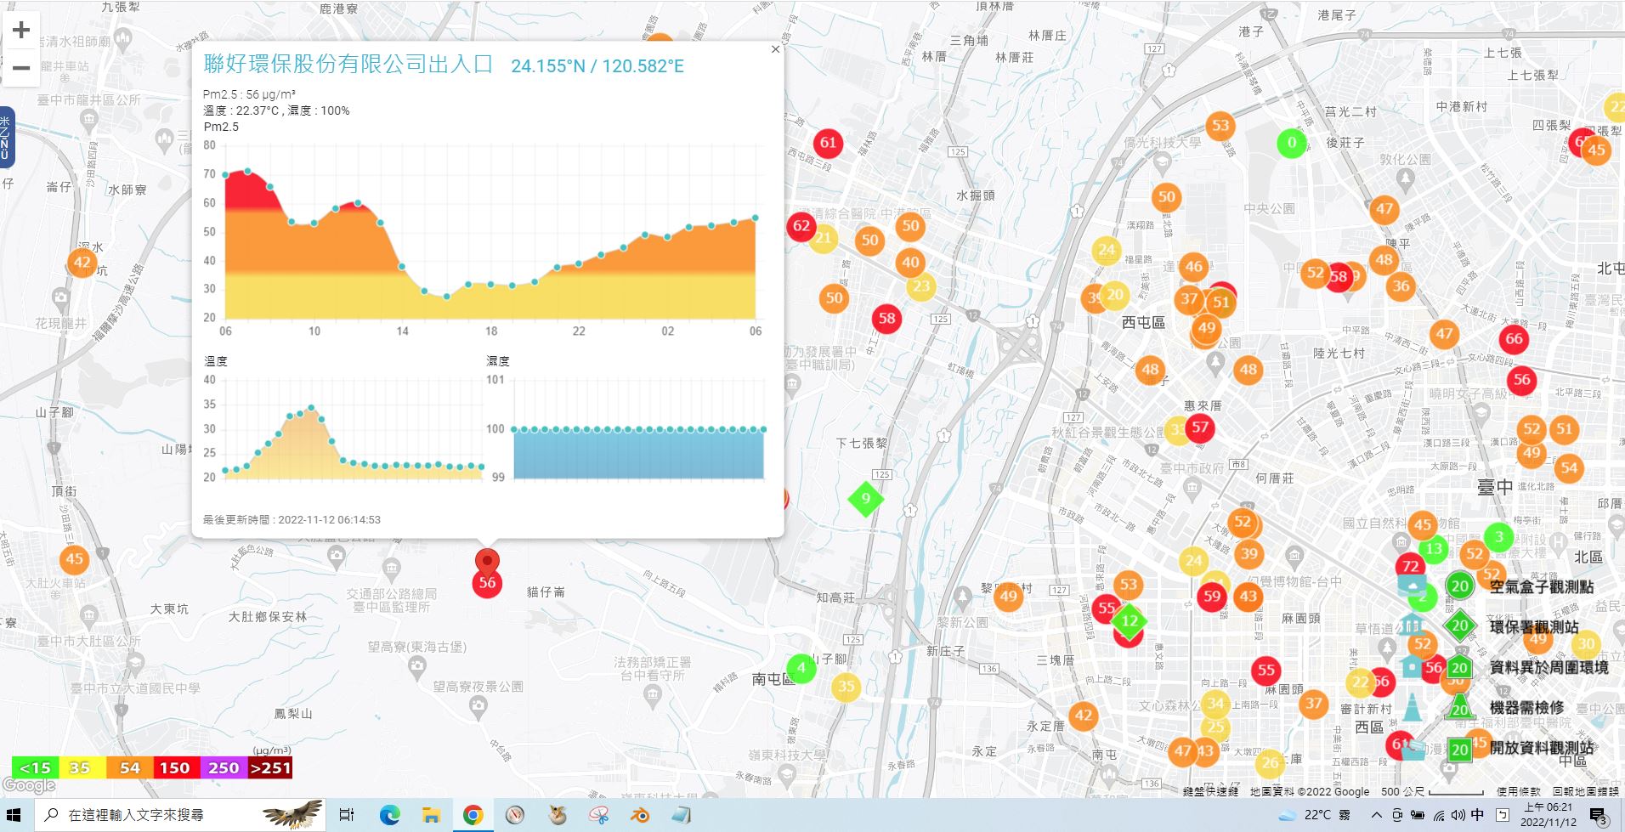This screenshot has height=832, width=1625.
Task: Select the orange 46 station marker
Action: [x=1193, y=267]
